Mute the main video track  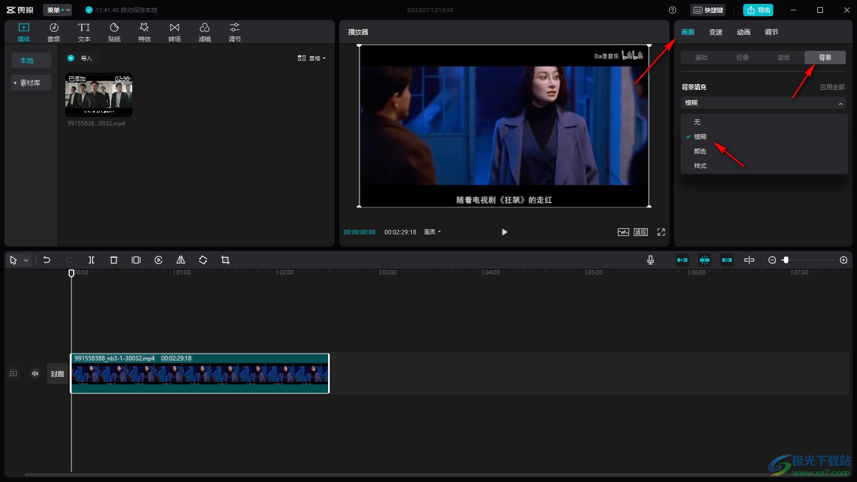(35, 373)
